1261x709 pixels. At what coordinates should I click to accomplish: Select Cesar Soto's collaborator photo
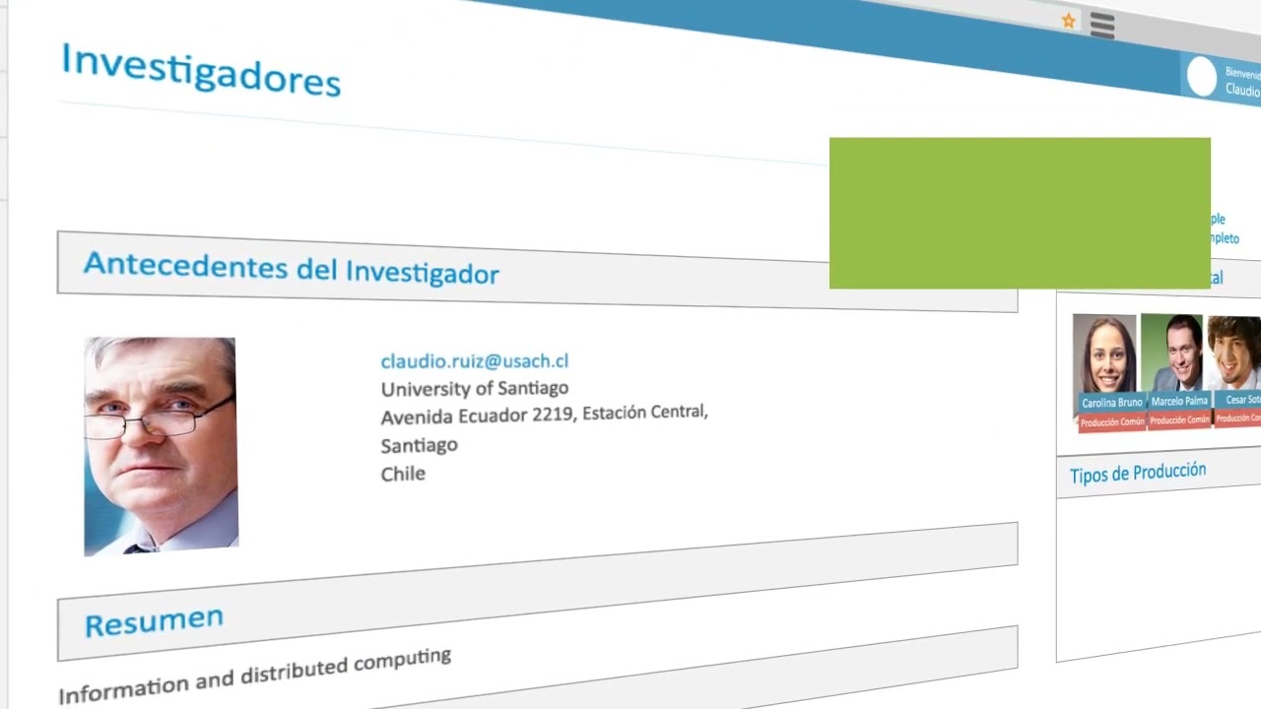[1234, 352]
